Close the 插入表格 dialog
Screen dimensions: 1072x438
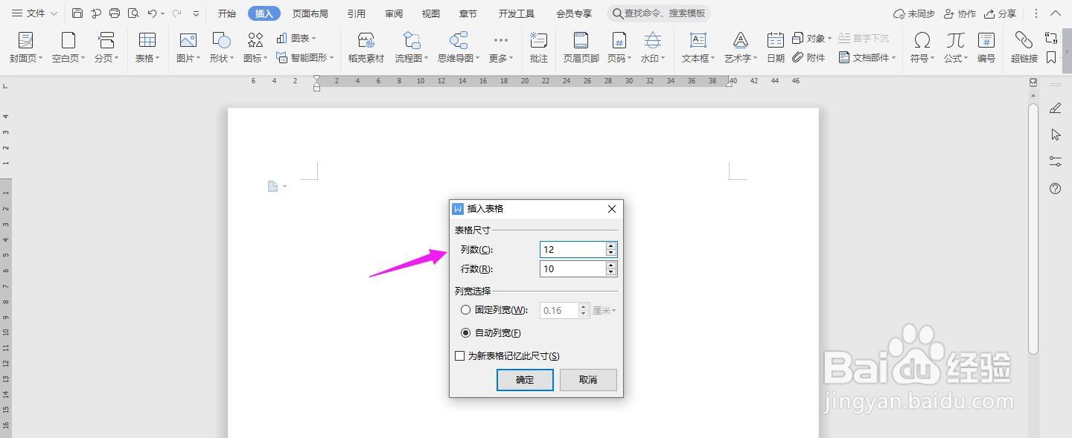[x=612, y=209]
